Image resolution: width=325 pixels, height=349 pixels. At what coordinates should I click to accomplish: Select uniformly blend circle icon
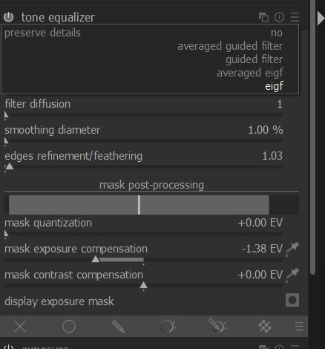[x=69, y=327]
